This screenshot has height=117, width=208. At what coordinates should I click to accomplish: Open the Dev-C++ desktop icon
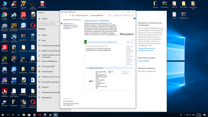(x=14, y=81)
